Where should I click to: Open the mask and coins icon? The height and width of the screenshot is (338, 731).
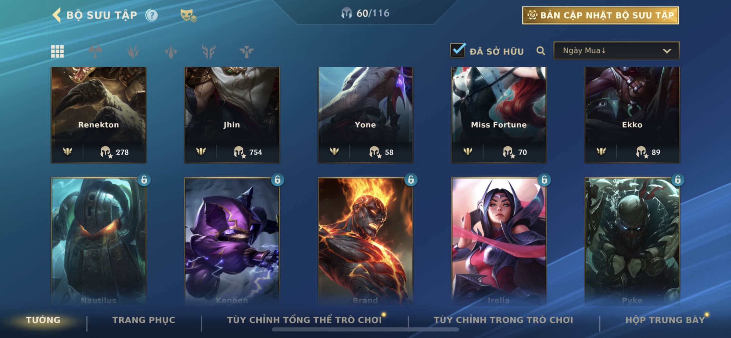pyautogui.click(x=188, y=15)
